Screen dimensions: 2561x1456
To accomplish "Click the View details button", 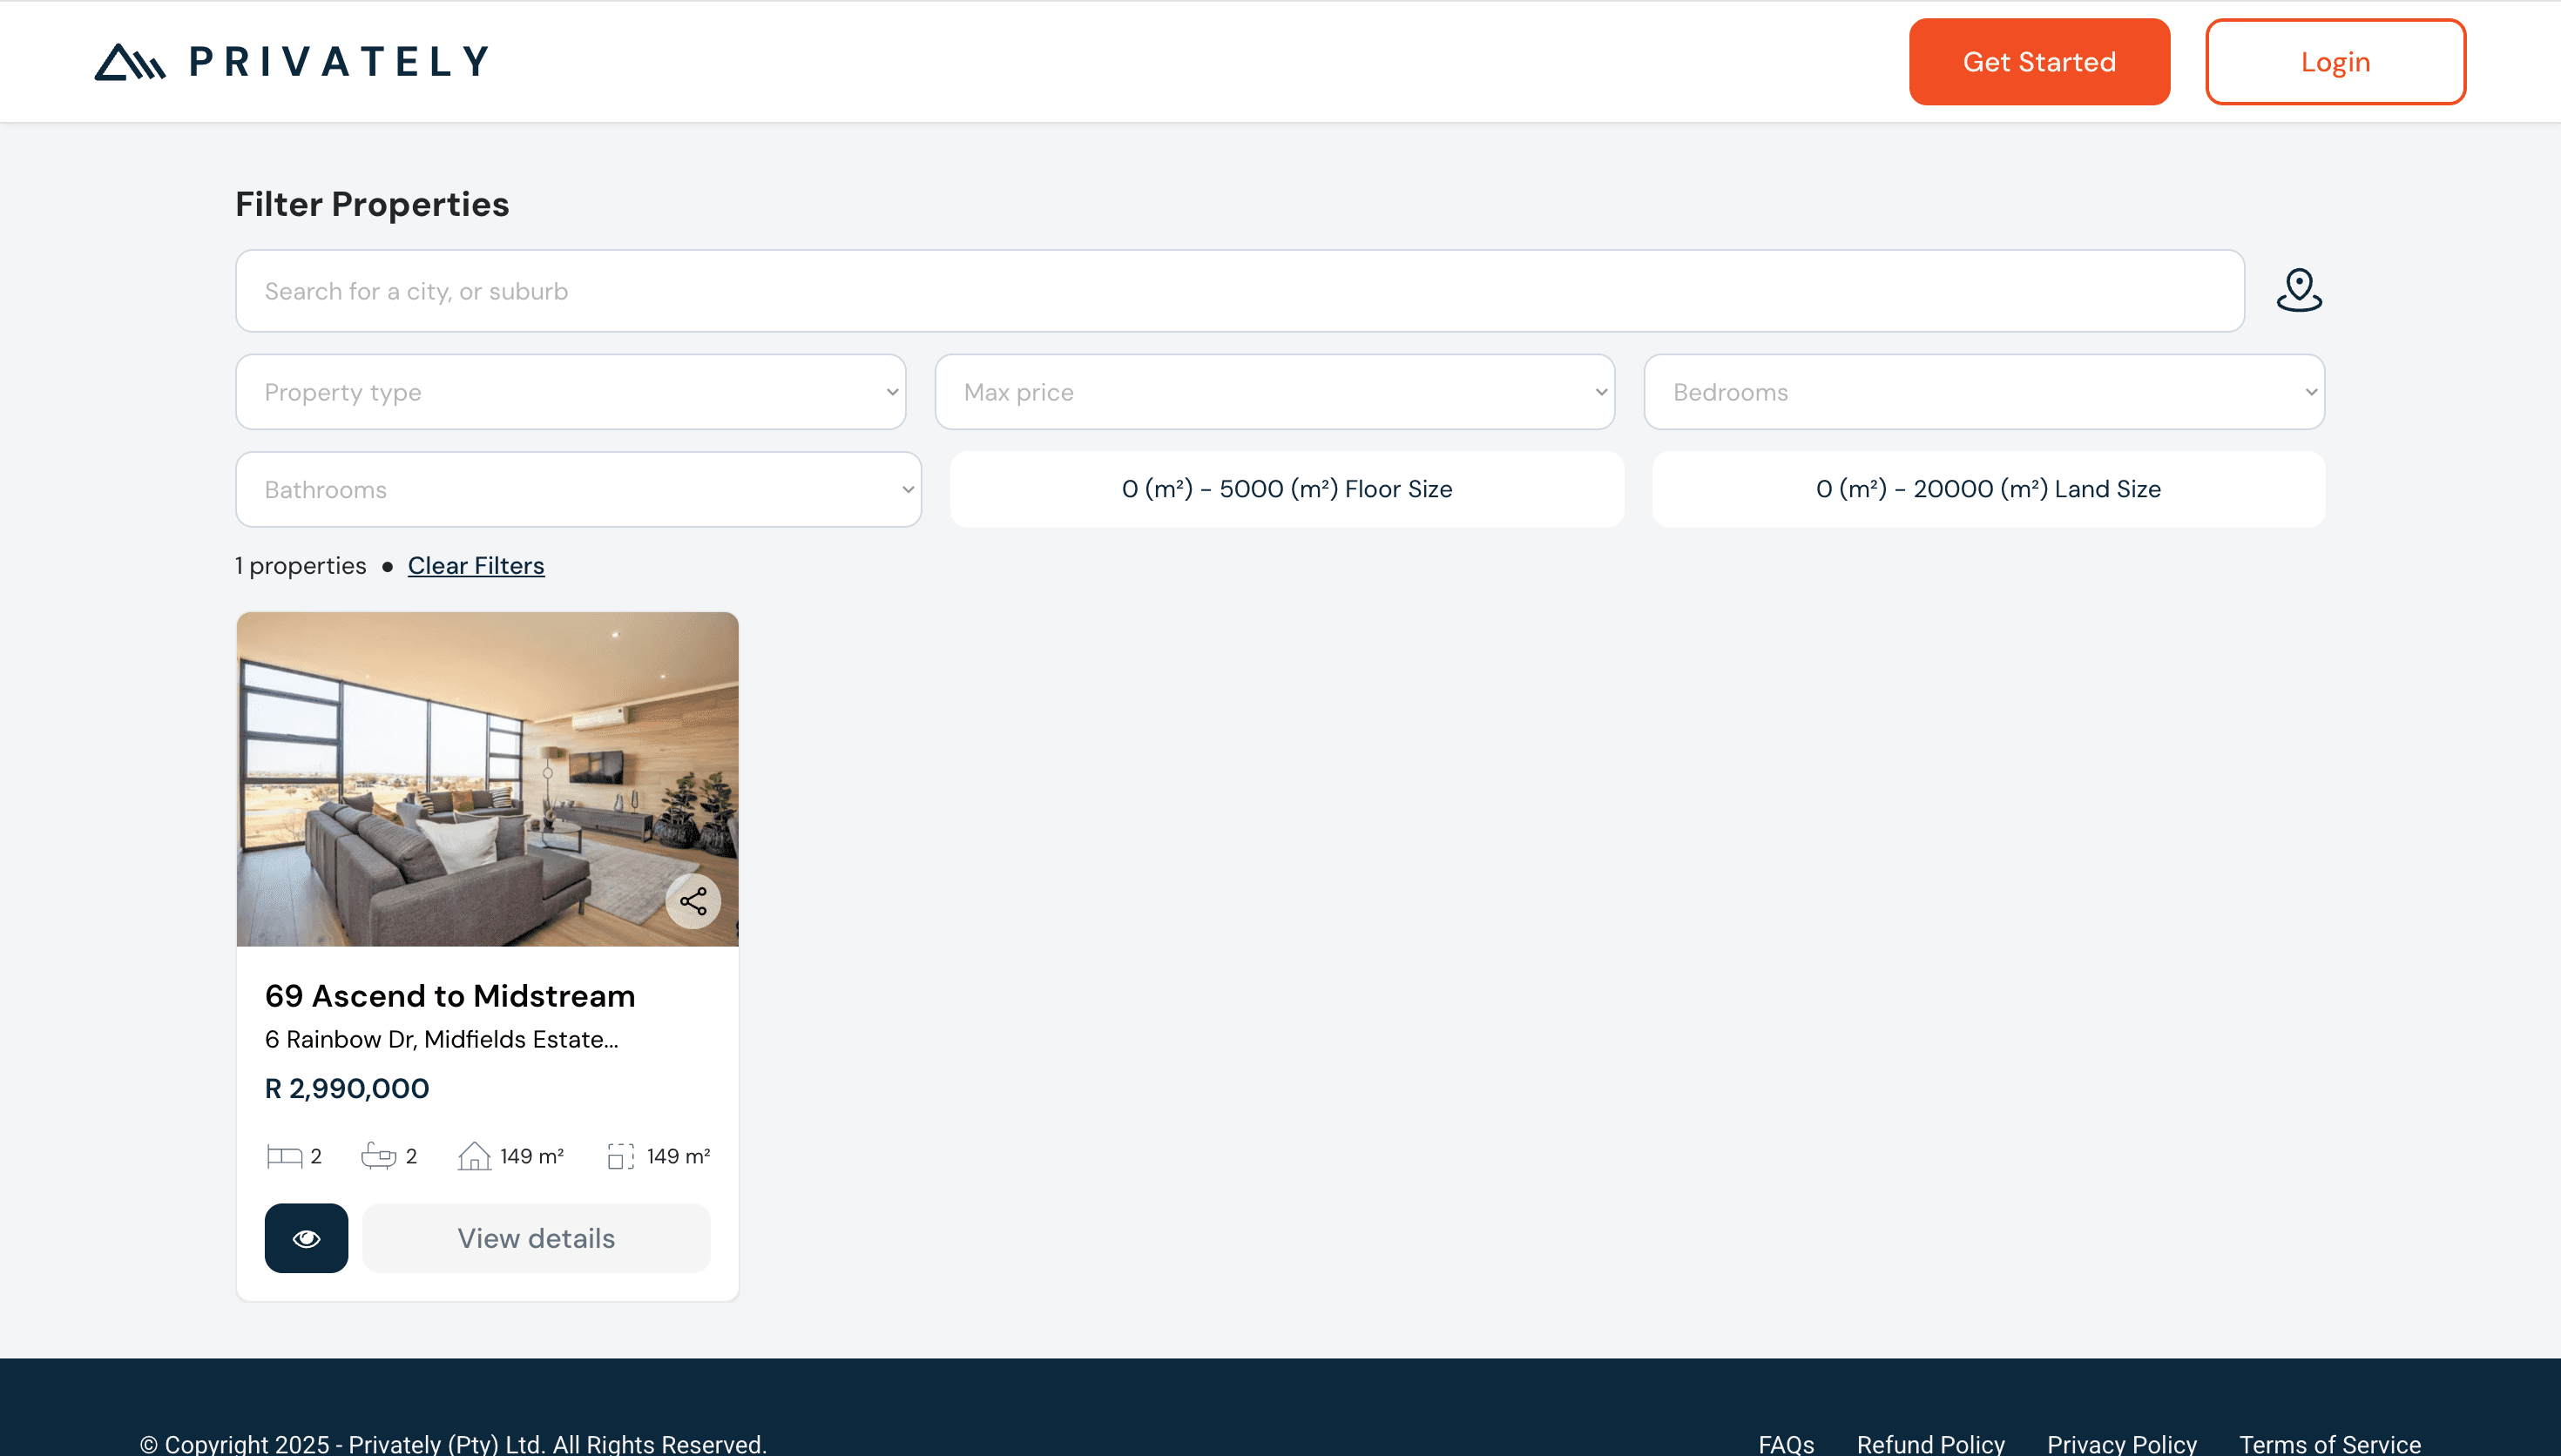I will [536, 1238].
